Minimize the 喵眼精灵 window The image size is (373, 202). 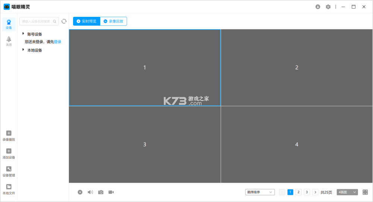343,7
